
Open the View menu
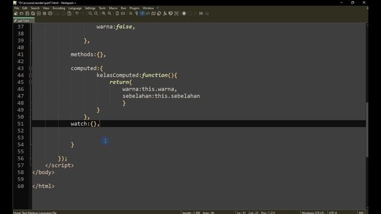pos(46,8)
